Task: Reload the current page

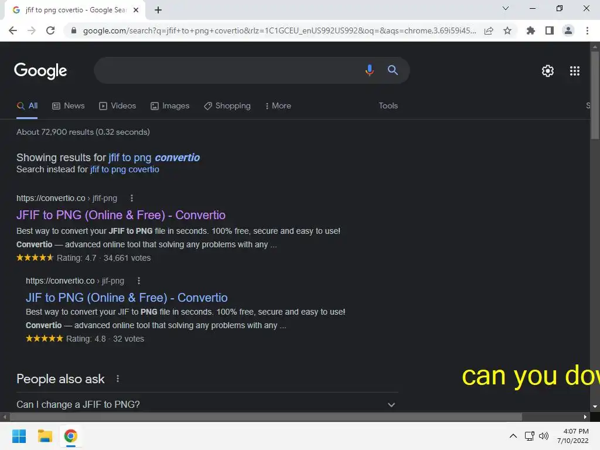Action: tap(50, 30)
